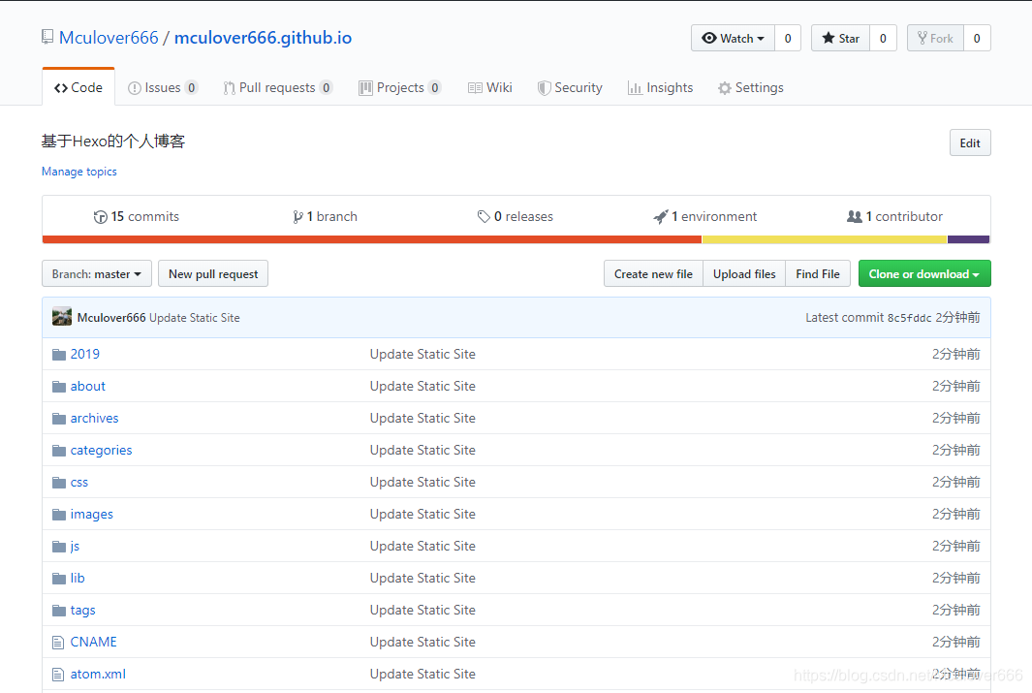Open the Settings tab
The height and width of the screenshot is (693, 1032).
750,87
